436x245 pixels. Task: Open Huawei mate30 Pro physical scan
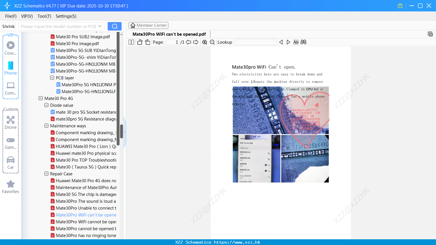point(83,153)
